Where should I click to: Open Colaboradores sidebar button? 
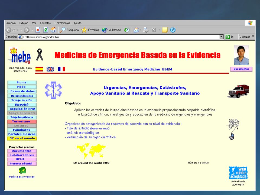pyautogui.click(x=22, y=155)
